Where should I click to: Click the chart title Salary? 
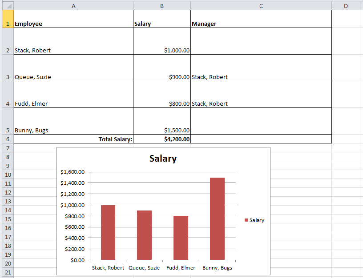[x=163, y=159]
